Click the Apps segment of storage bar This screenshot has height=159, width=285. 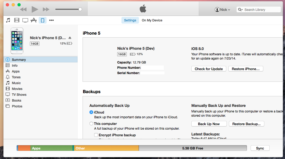pyautogui.click(x=51, y=148)
